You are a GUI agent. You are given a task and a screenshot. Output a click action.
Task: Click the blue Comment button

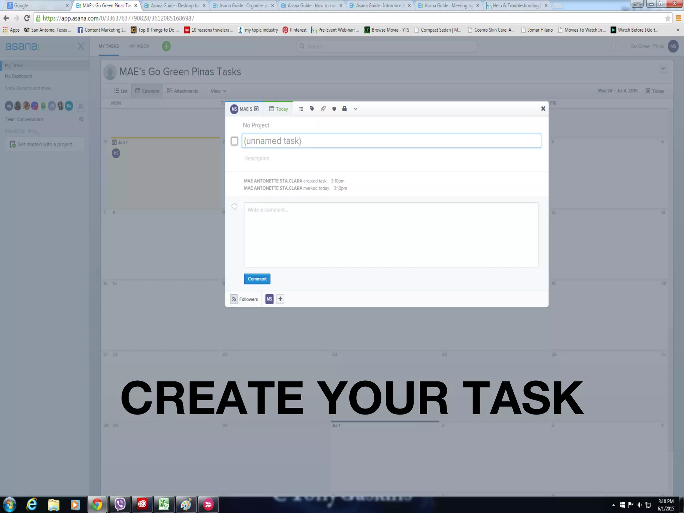click(257, 279)
